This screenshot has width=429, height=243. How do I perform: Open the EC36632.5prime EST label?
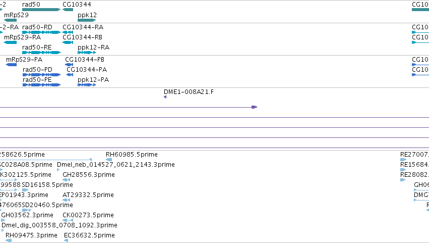click(x=89, y=235)
